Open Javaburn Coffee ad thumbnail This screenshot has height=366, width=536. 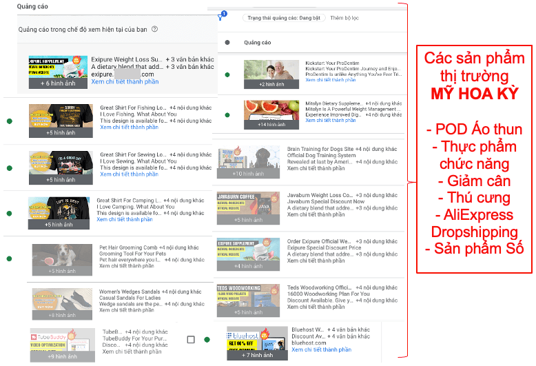(248, 208)
